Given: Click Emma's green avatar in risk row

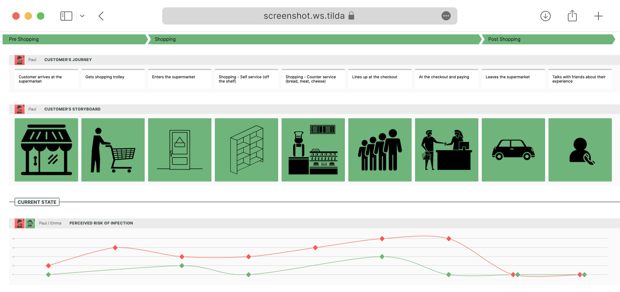Looking at the screenshot, I should pos(30,223).
